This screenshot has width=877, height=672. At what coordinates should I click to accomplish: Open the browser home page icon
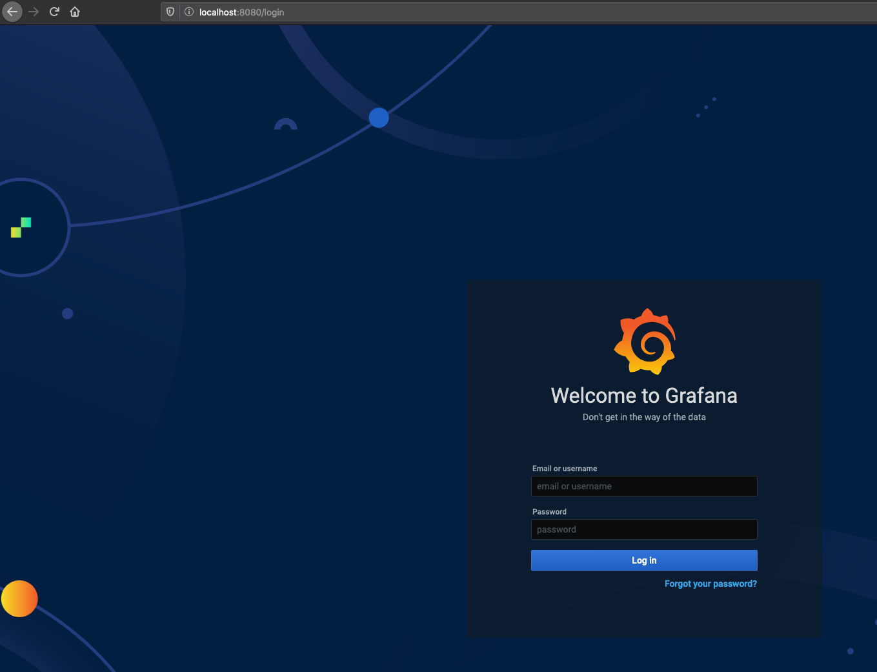[x=75, y=12]
